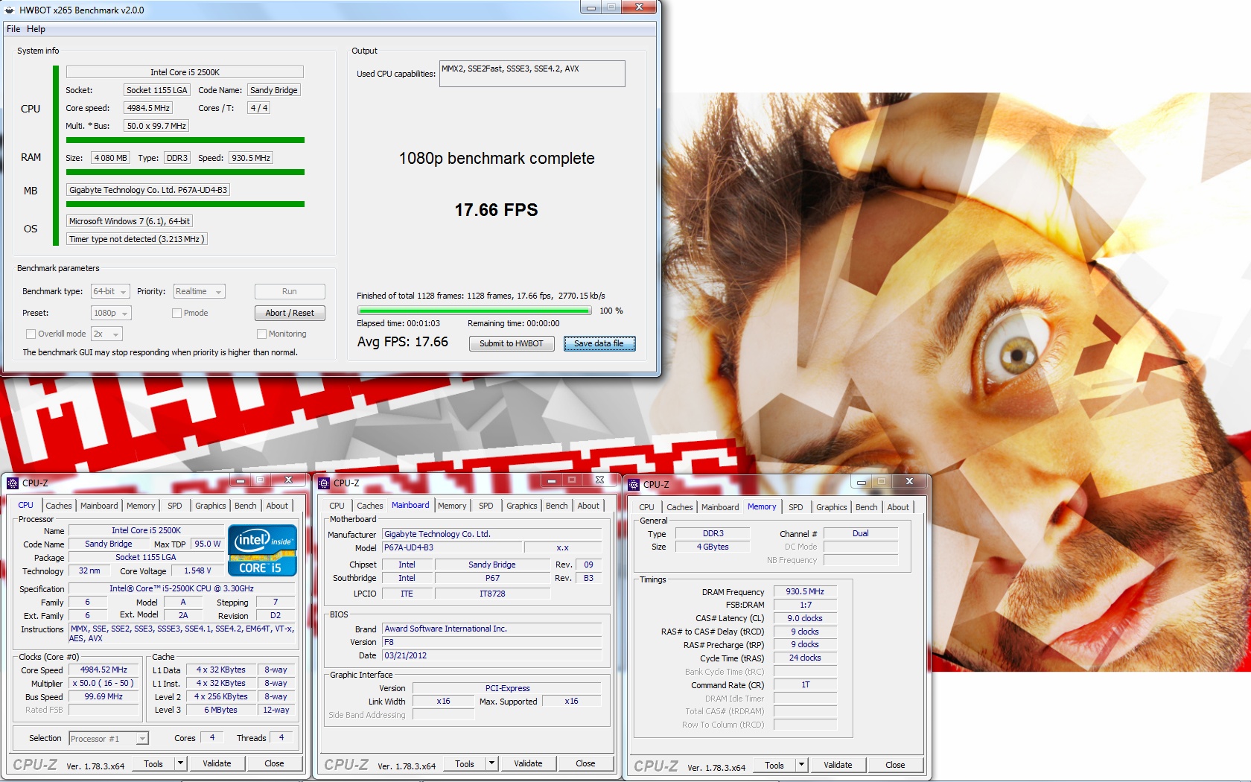This screenshot has width=1251, height=782.
Task: Select Mainboard tab in left CPU-Z window
Action: click(99, 506)
